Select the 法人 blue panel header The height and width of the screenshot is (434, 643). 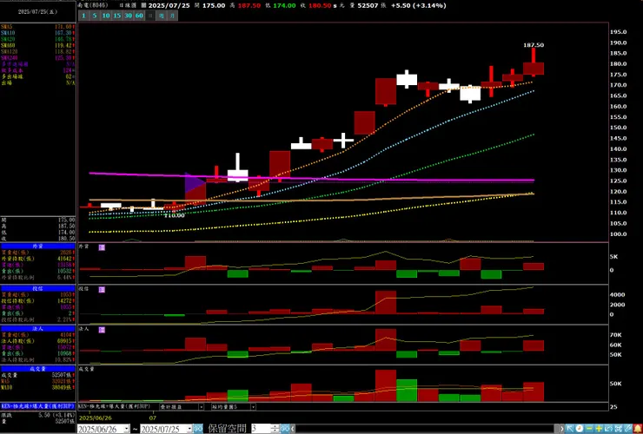click(37, 329)
